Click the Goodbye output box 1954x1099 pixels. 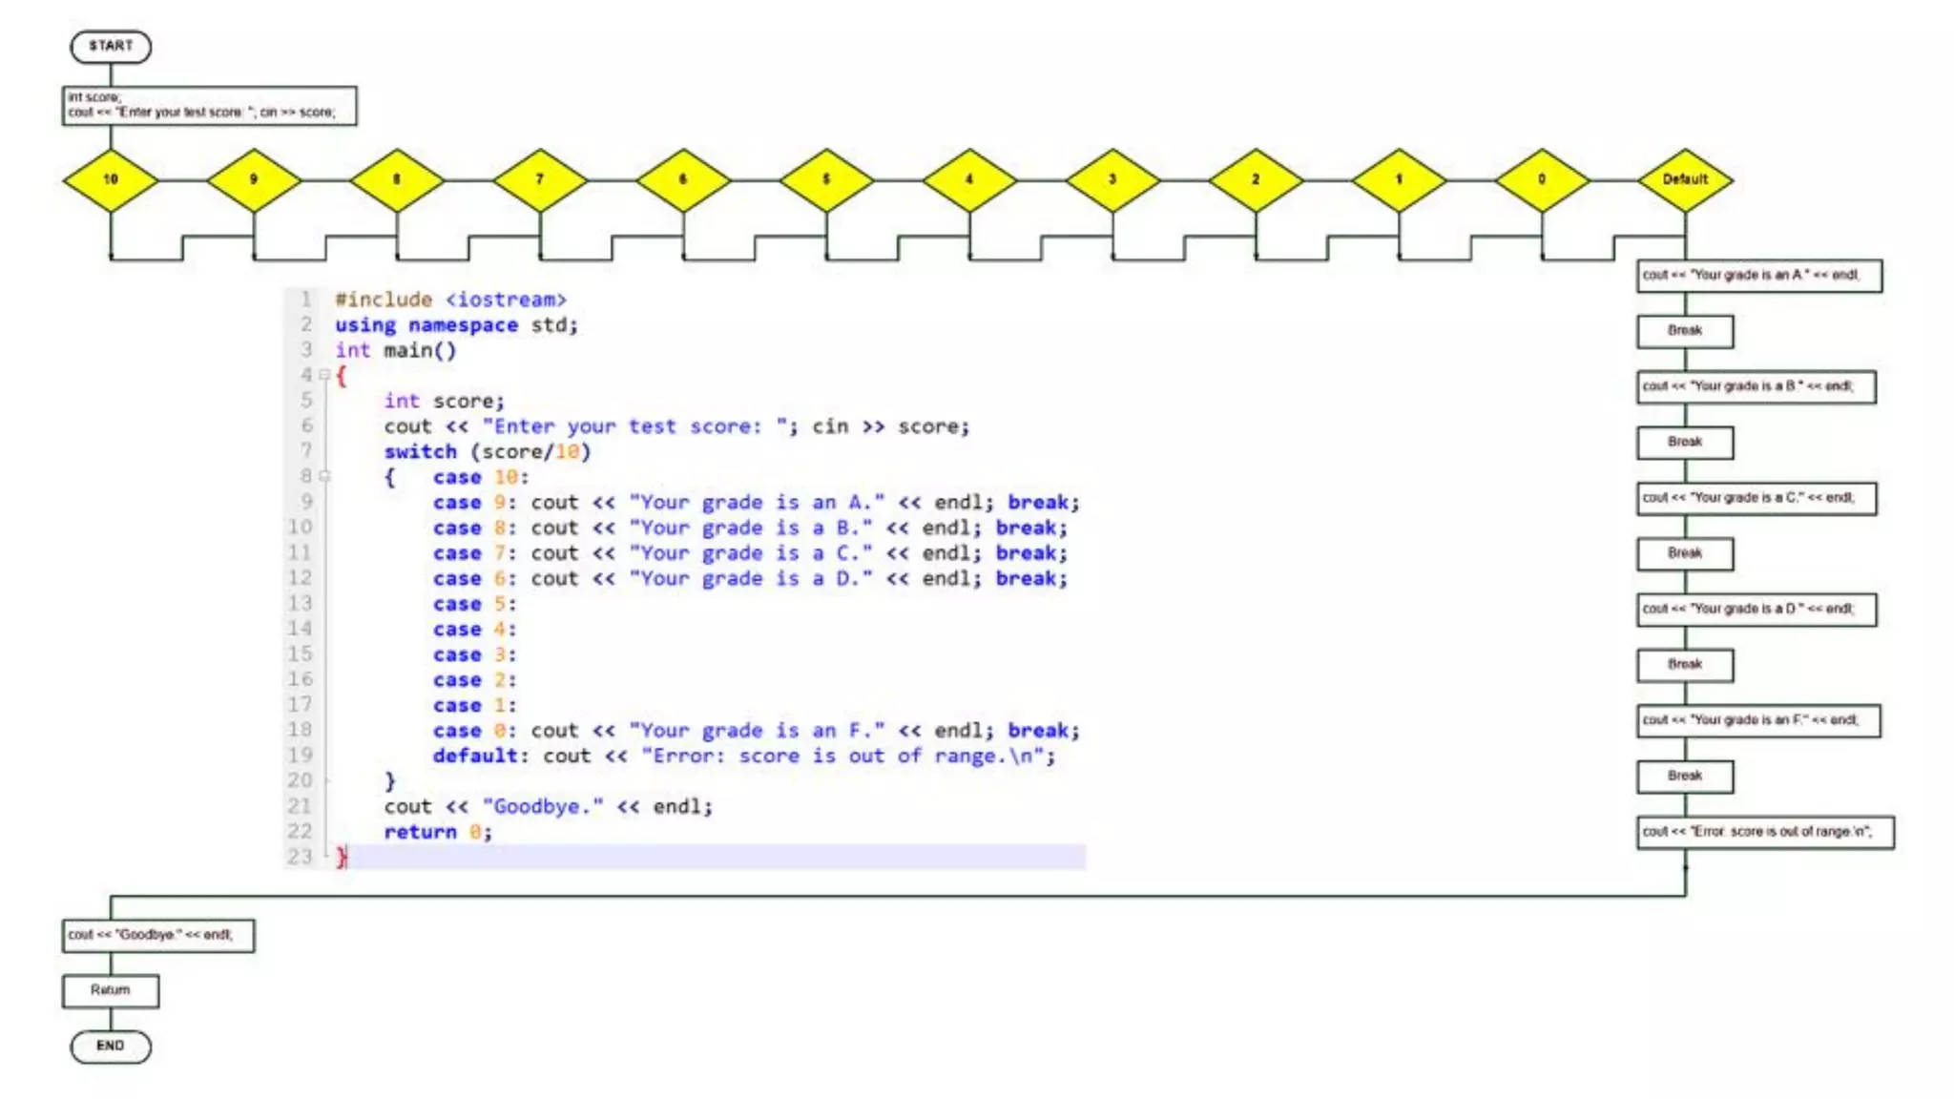(x=158, y=936)
